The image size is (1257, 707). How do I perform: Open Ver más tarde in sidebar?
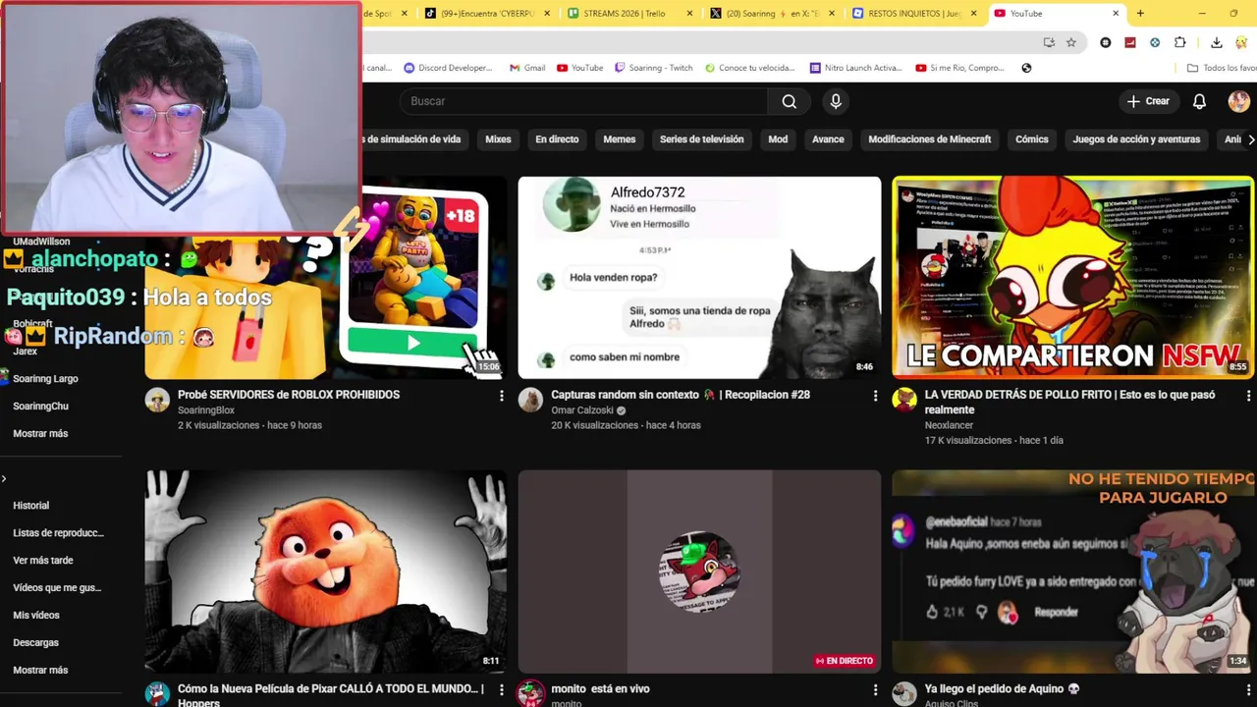(43, 561)
